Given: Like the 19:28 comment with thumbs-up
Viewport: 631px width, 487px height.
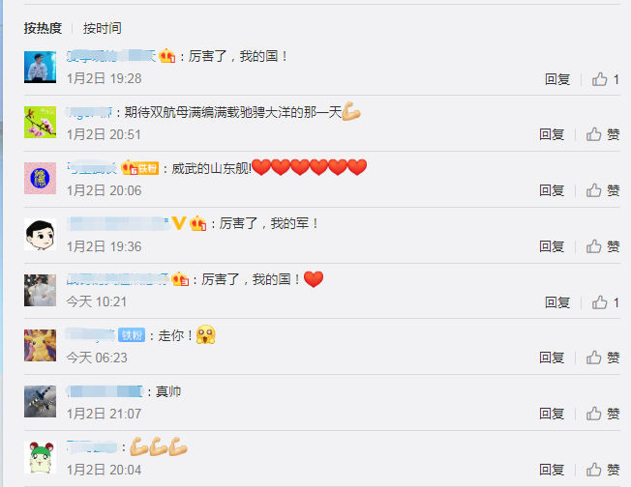Looking at the screenshot, I should (605, 79).
